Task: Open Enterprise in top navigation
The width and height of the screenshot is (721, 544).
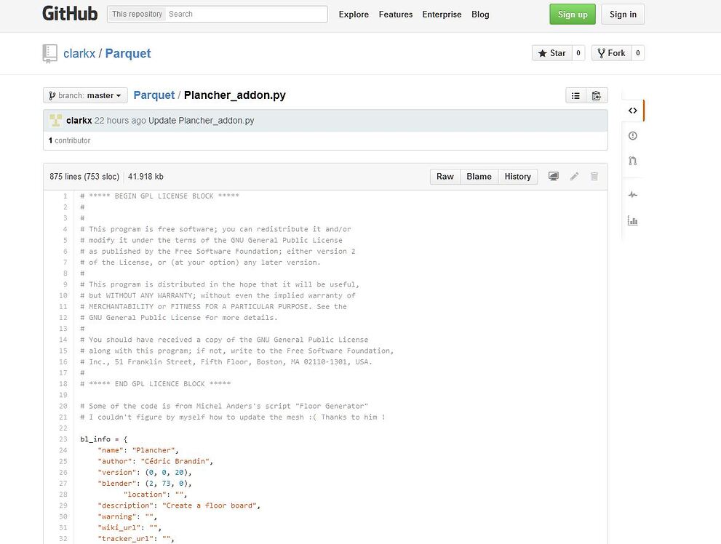Action: pos(442,15)
